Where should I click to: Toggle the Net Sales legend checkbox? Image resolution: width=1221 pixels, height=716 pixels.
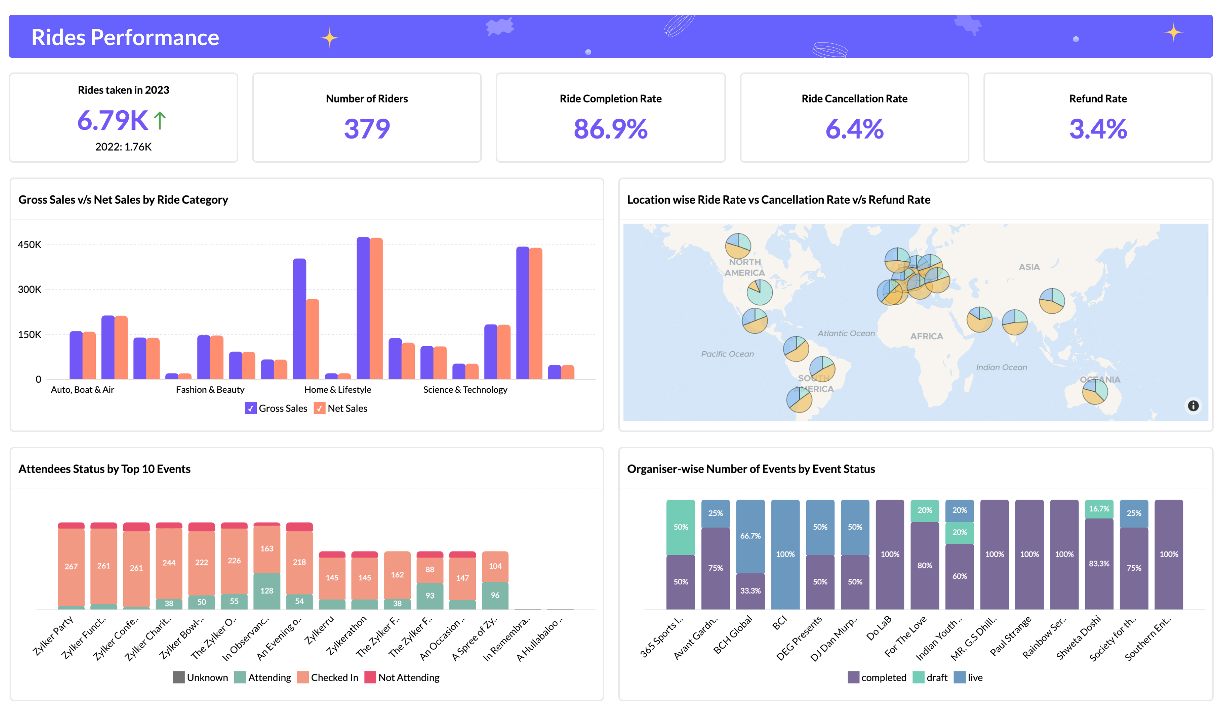coord(319,408)
